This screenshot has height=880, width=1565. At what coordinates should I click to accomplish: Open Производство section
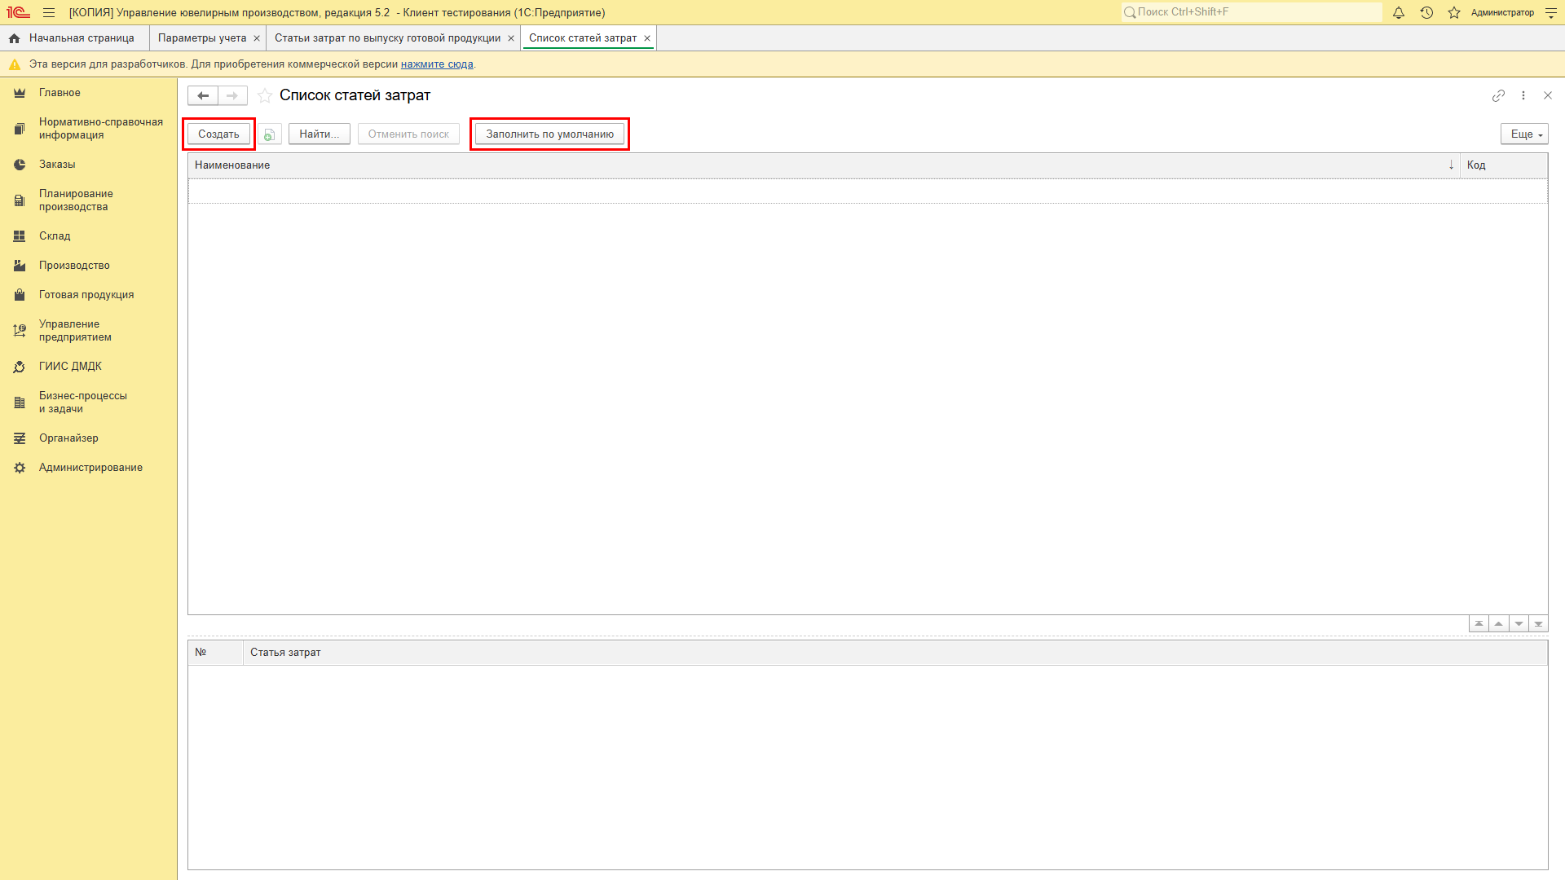tap(88, 266)
